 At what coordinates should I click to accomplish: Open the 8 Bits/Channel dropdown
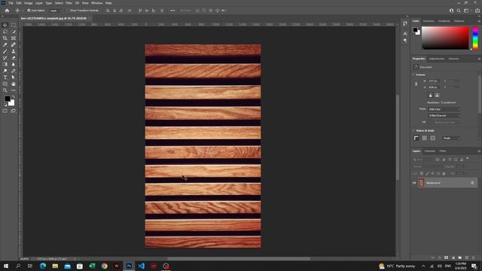(x=444, y=115)
